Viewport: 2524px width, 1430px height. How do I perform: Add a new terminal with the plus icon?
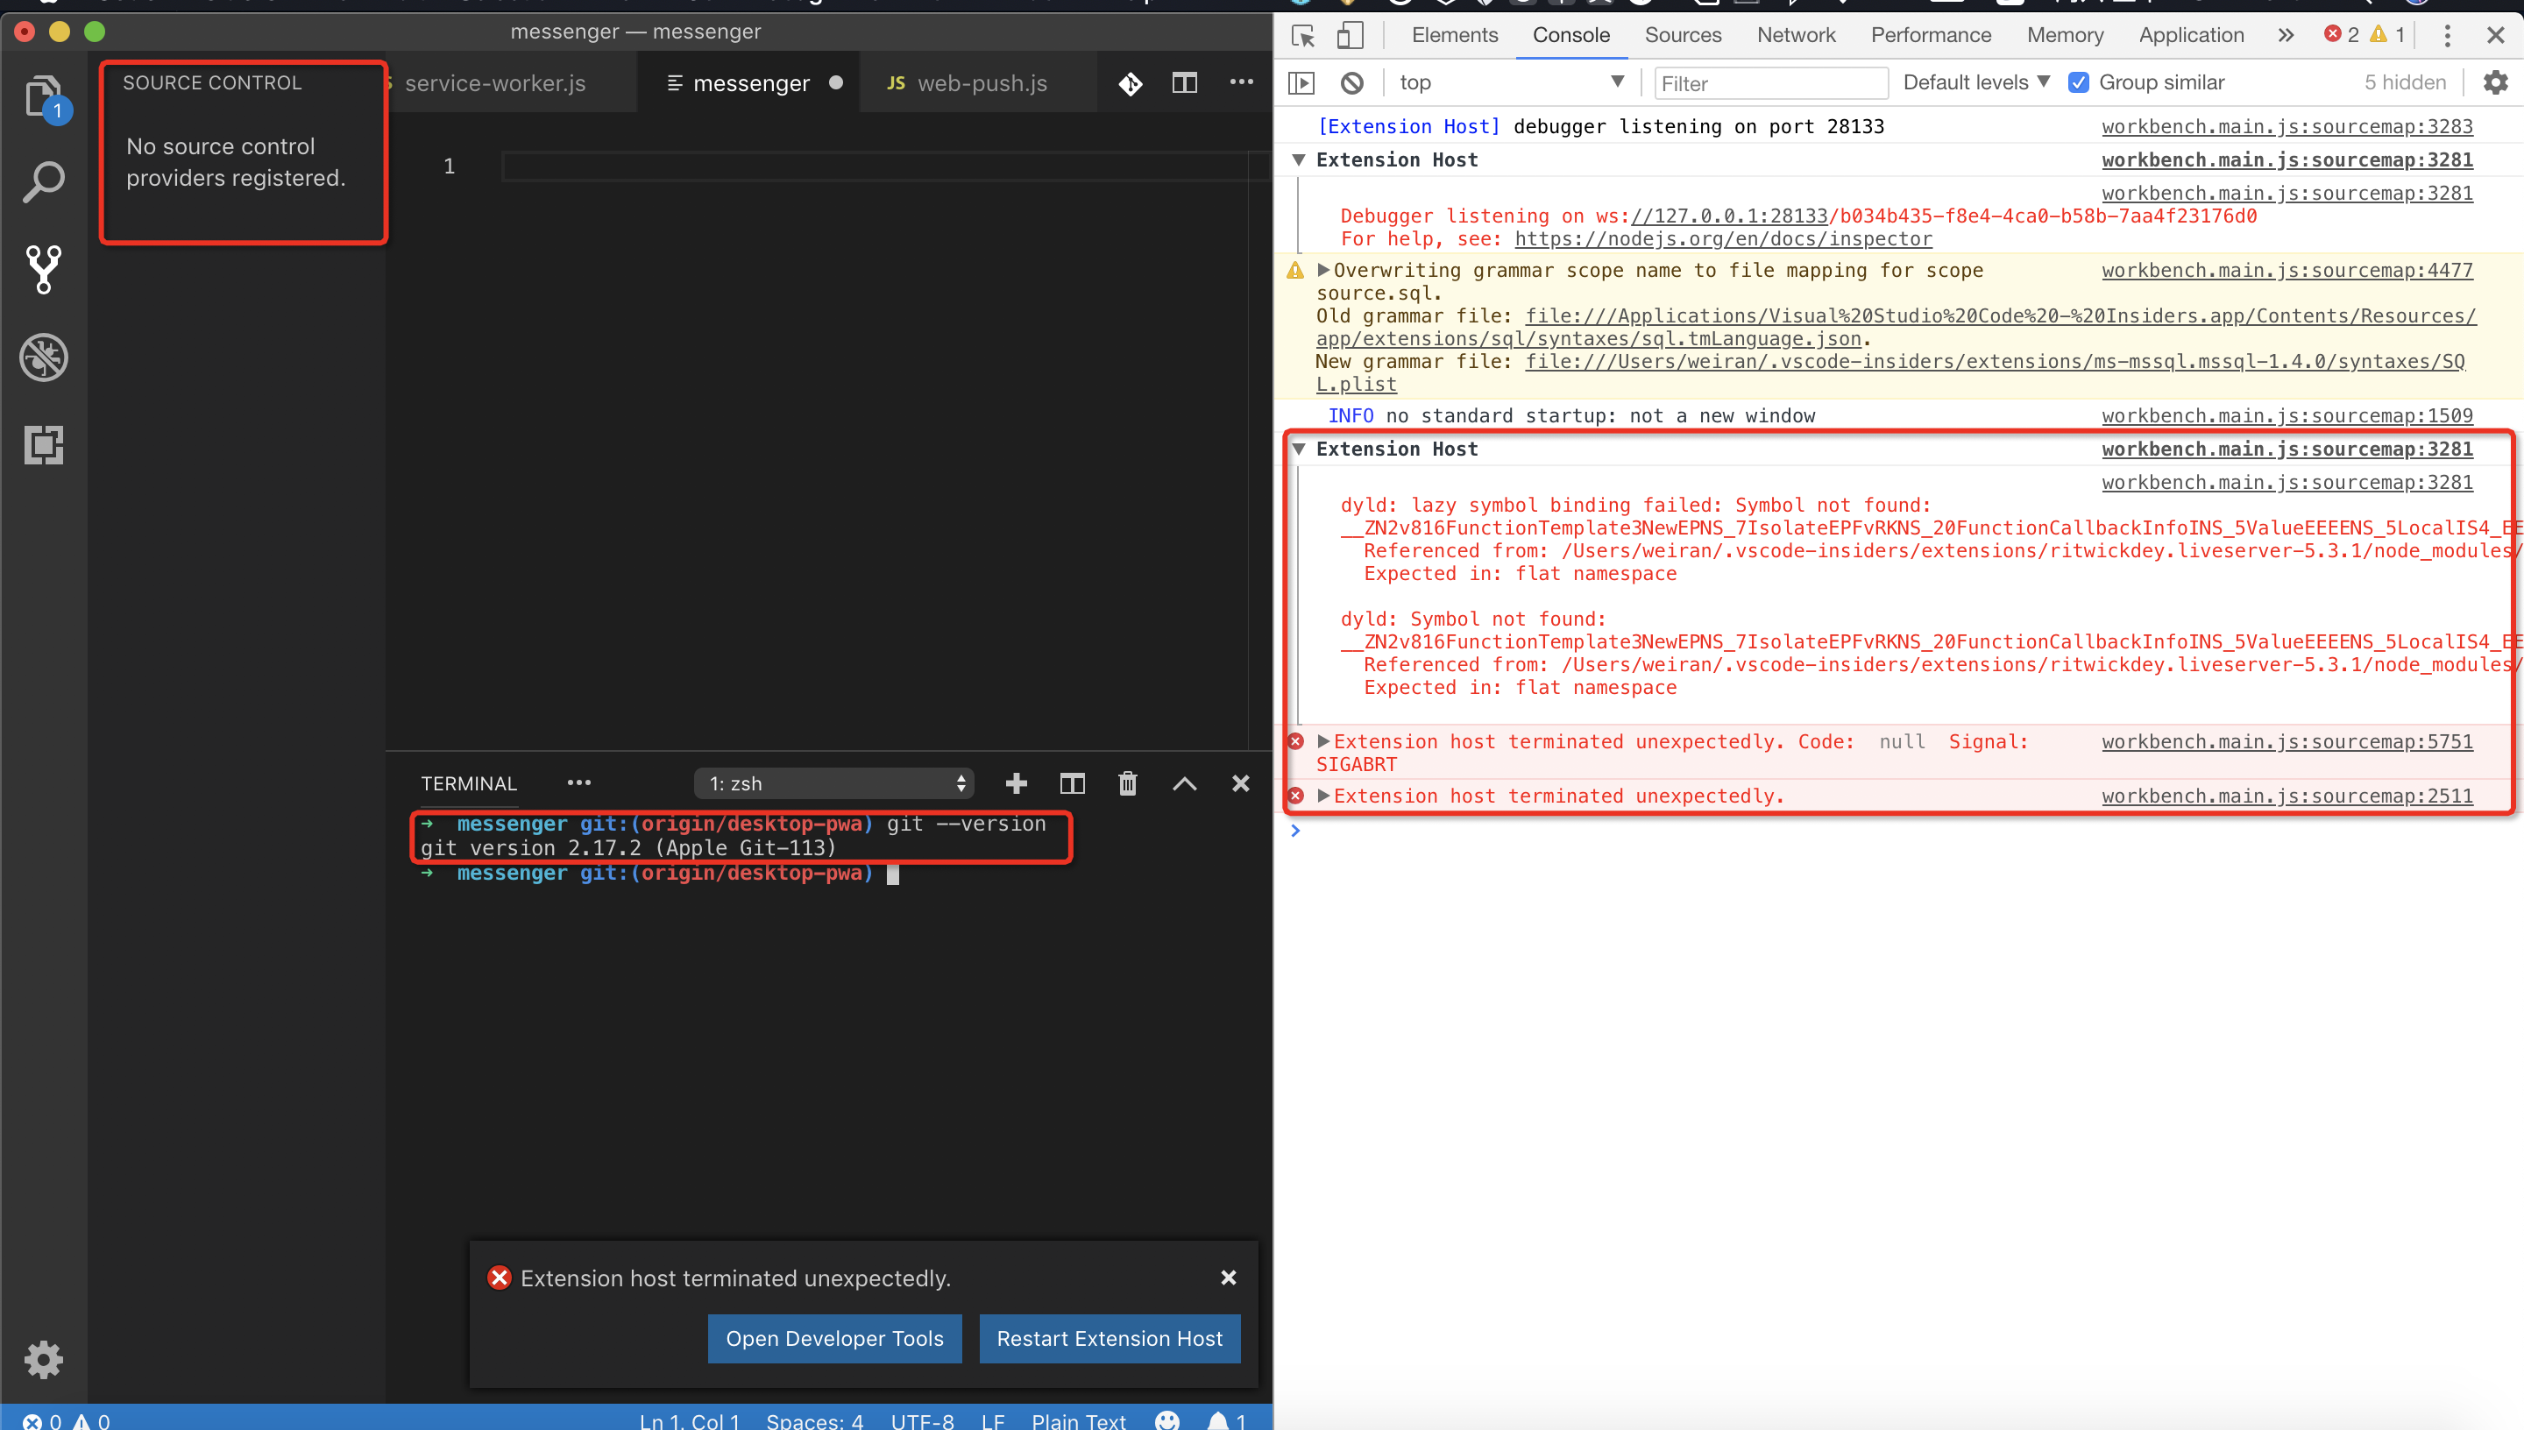1017,782
